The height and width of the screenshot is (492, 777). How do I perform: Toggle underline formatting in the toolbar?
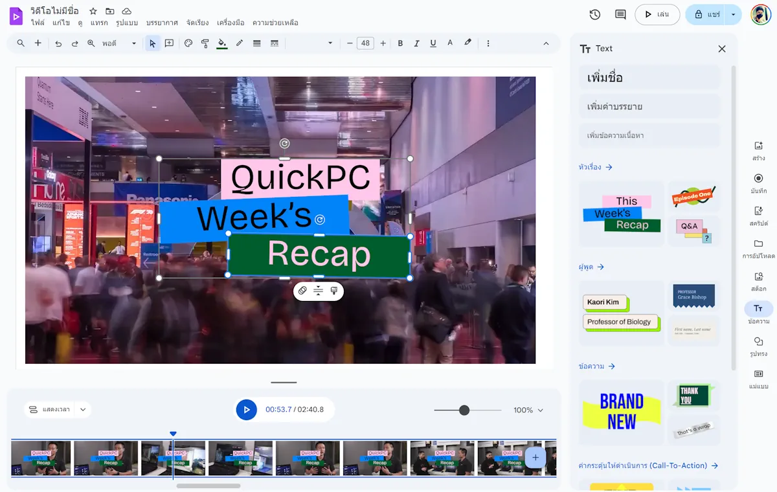(433, 43)
